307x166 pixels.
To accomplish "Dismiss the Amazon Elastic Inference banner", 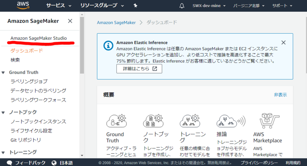I will (x=283, y=42).
